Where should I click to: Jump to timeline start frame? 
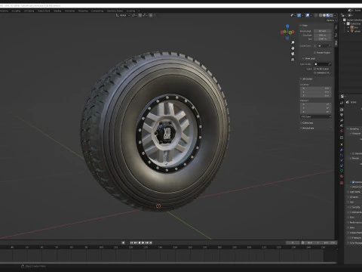pyautogui.click(x=131, y=243)
